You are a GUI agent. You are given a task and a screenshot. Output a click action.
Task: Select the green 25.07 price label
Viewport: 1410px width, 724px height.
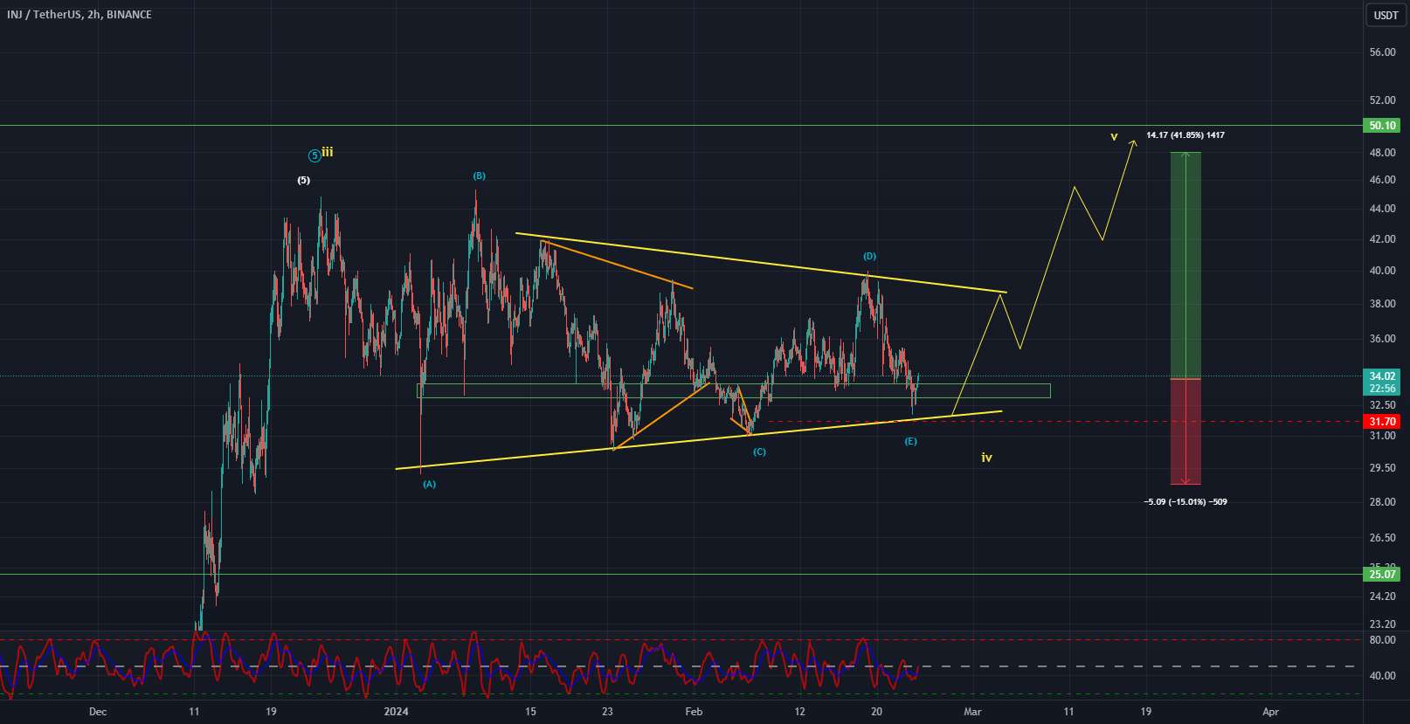coord(1382,575)
